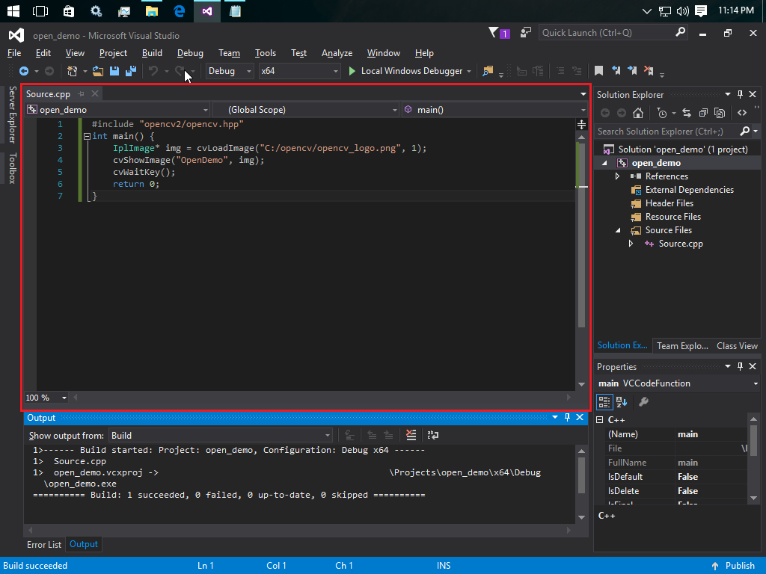The height and width of the screenshot is (574, 766).
Task: Open Properties window settings via wrench icon
Action: [x=643, y=402]
